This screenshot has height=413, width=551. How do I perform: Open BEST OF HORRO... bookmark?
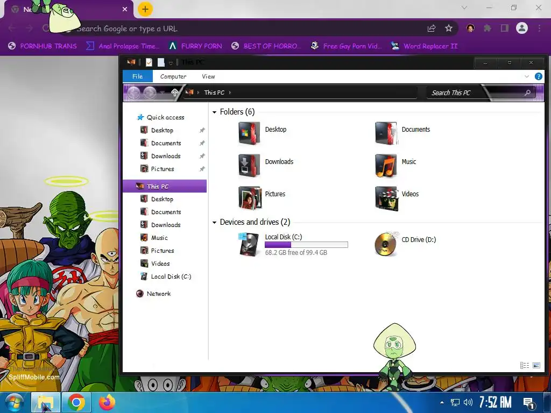pos(266,46)
